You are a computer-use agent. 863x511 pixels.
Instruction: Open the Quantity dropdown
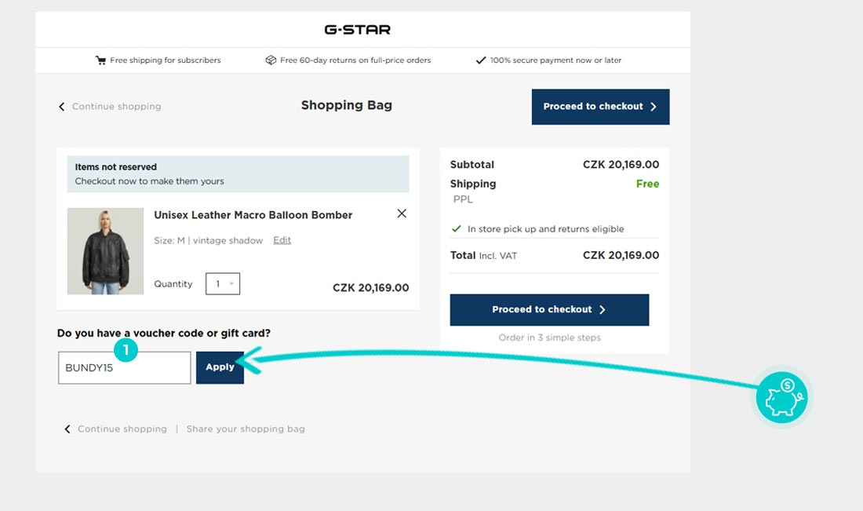(x=223, y=284)
